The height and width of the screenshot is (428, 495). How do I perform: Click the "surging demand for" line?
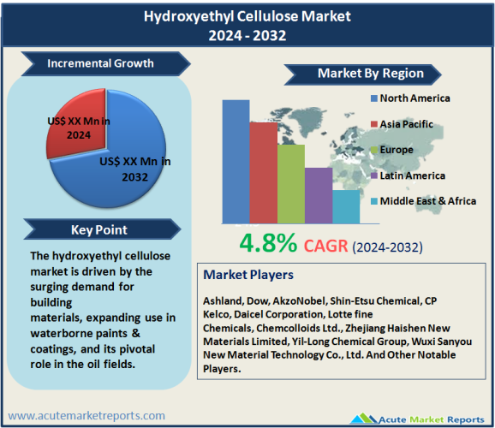(x=82, y=287)
